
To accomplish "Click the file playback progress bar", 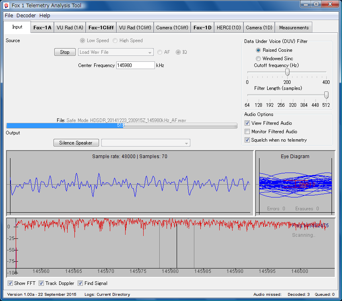I will pos(122,126).
